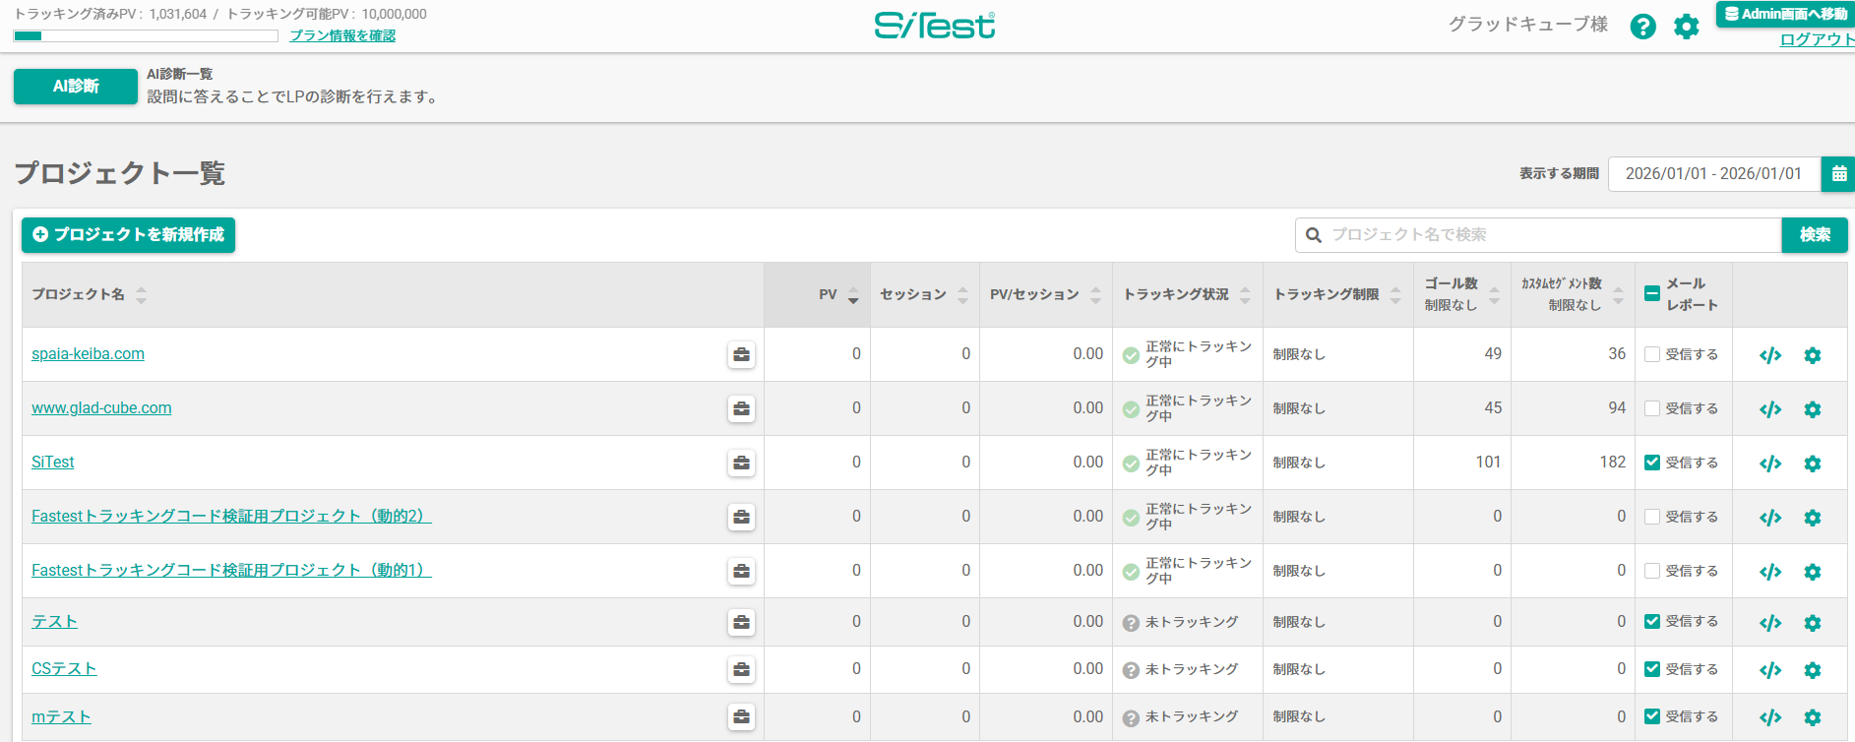Open Fastest 動的2 project link

(231, 517)
